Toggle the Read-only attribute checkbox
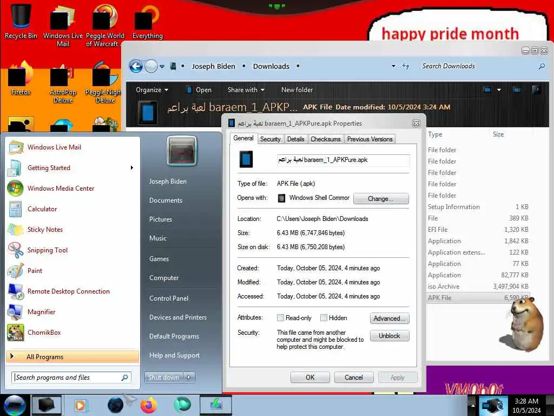Viewport: 554px width, 416px height. [281, 317]
